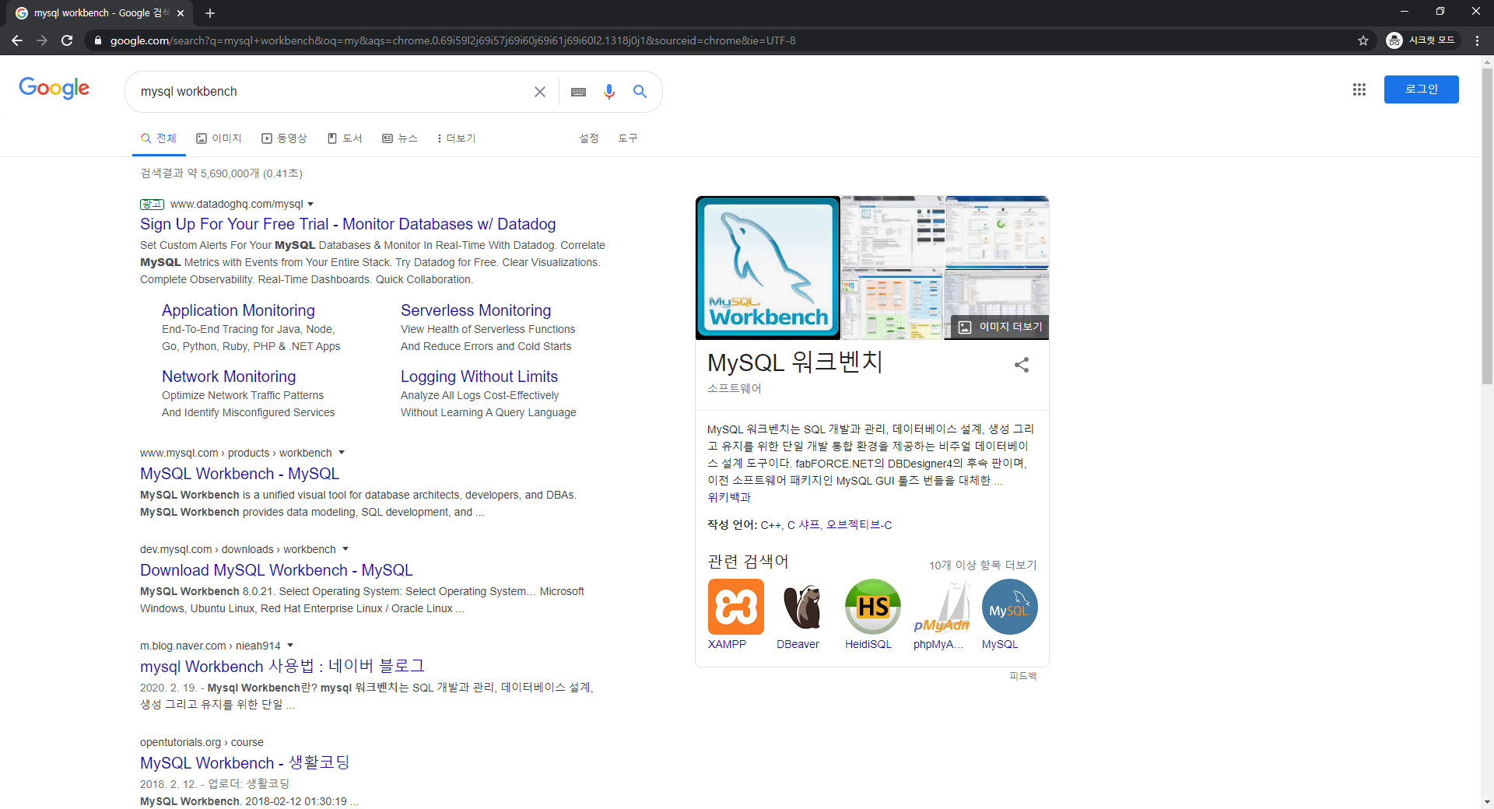
Task: Switch to the 동영상 (Videos) tab
Action: click(284, 138)
